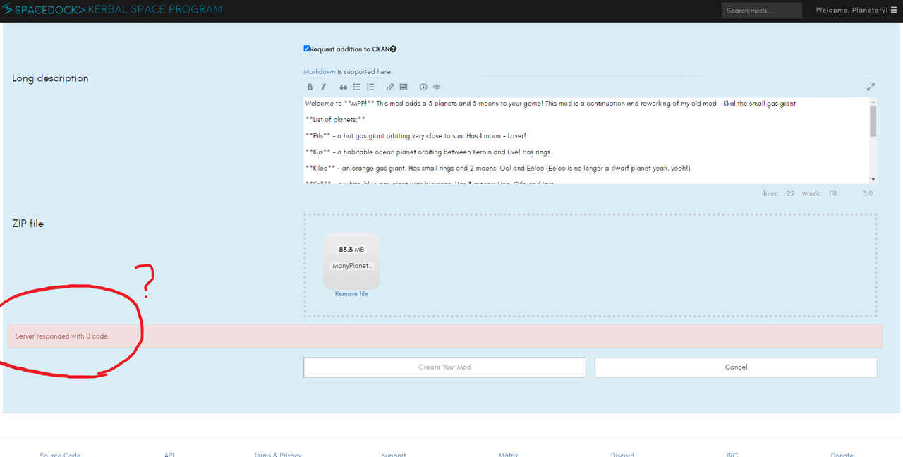
Task: Click the Create Your Mod button
Action: [x=444, y=367]
